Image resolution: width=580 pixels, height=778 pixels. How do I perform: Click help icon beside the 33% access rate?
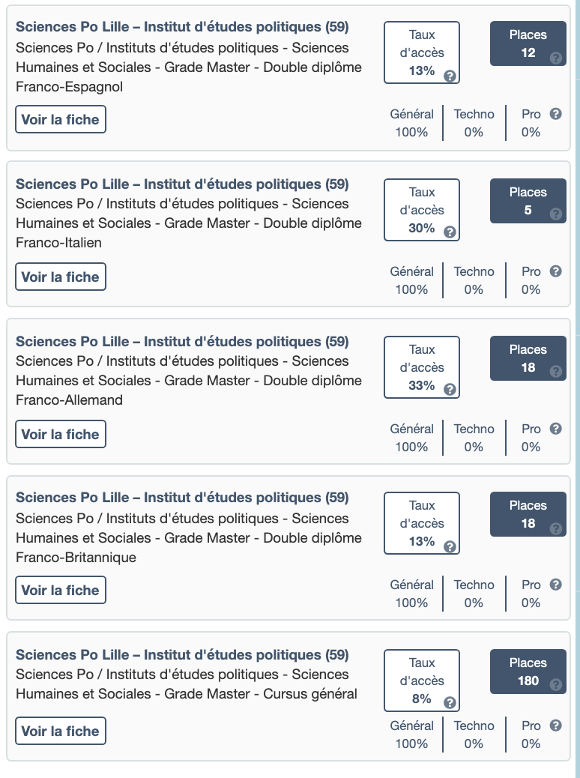[450, 390]
